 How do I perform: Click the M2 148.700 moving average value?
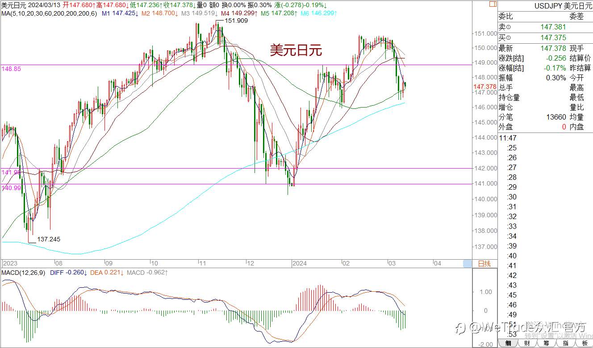159,13
